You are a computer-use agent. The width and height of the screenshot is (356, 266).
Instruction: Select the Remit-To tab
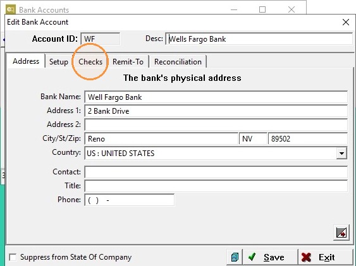click(128, 62)
